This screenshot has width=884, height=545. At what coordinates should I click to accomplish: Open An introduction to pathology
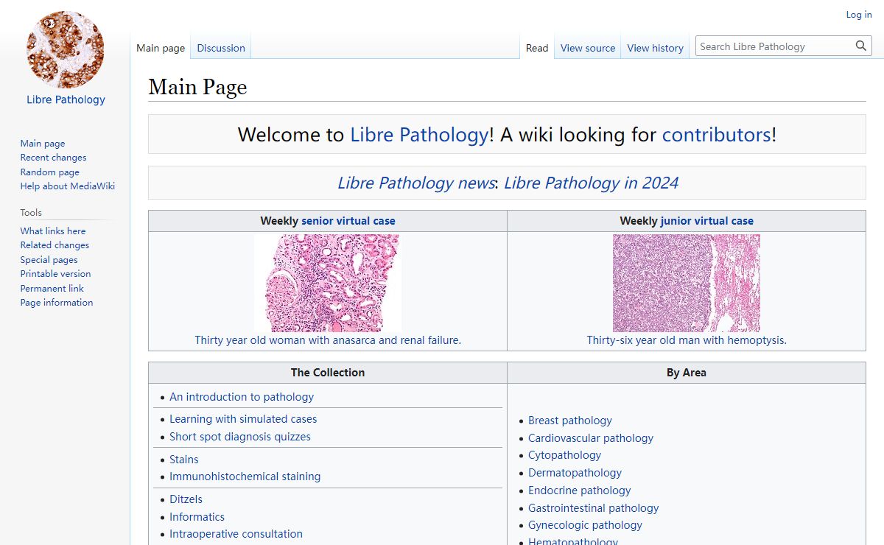(x=242, y=397)
